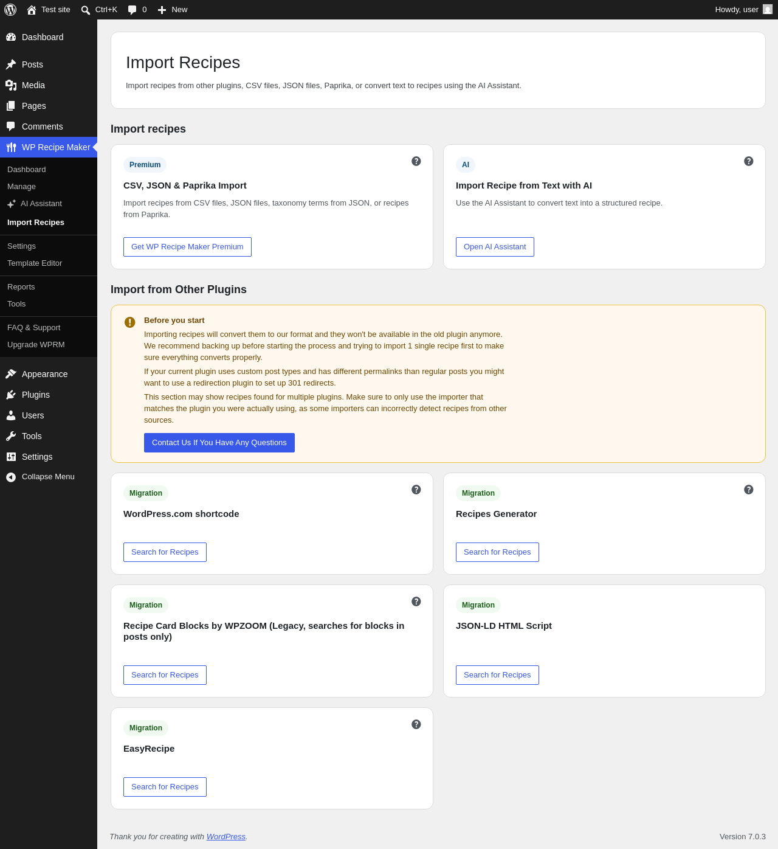Select Upgrade WPRM in the submenu

pyautogui.click(x=49, y=345)
